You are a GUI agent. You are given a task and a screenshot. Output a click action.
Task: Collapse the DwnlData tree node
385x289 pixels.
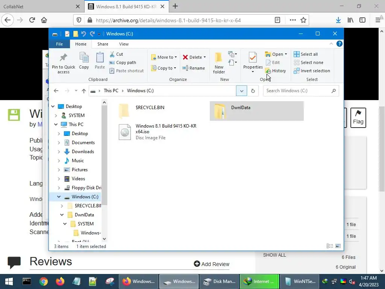(x=62, y=215)
